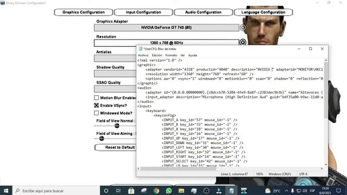
Task: Open network status tray icon
Action: point(299,191)
